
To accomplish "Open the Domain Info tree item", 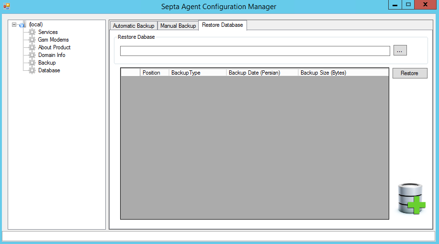I will click(52, 55).
